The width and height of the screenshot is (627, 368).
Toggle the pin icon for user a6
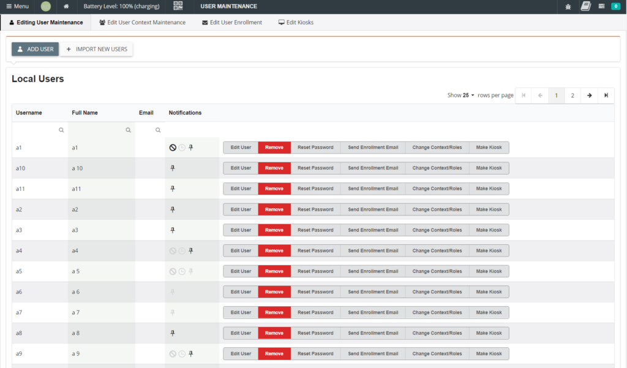(173, 292)
